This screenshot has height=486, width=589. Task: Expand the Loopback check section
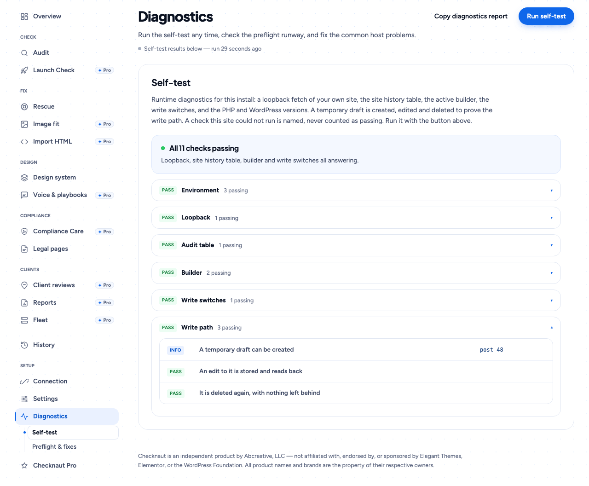pos(356,218)
